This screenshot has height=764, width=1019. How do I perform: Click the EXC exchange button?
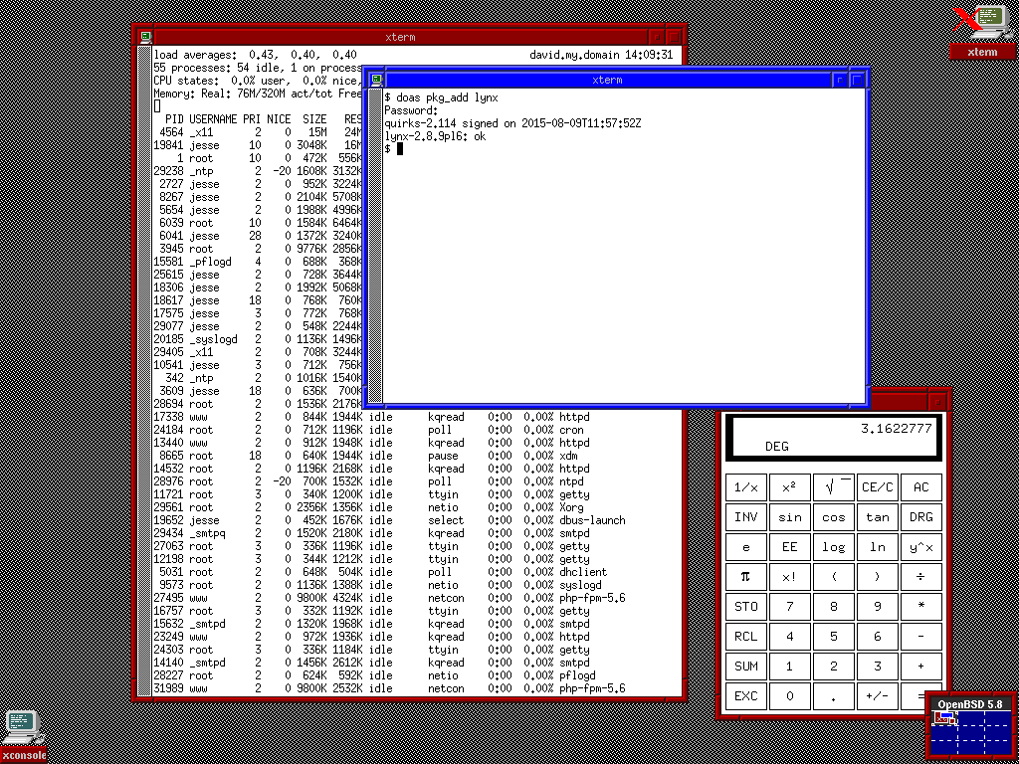coord(746,696)
